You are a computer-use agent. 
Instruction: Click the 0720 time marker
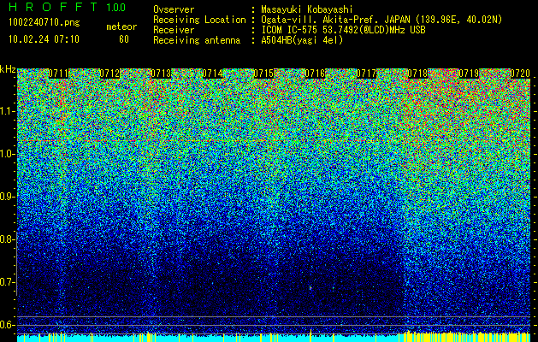(x=520, y=74)
